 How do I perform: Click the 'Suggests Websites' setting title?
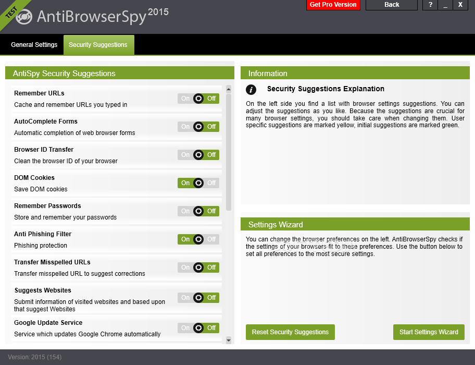pos(43,290)
